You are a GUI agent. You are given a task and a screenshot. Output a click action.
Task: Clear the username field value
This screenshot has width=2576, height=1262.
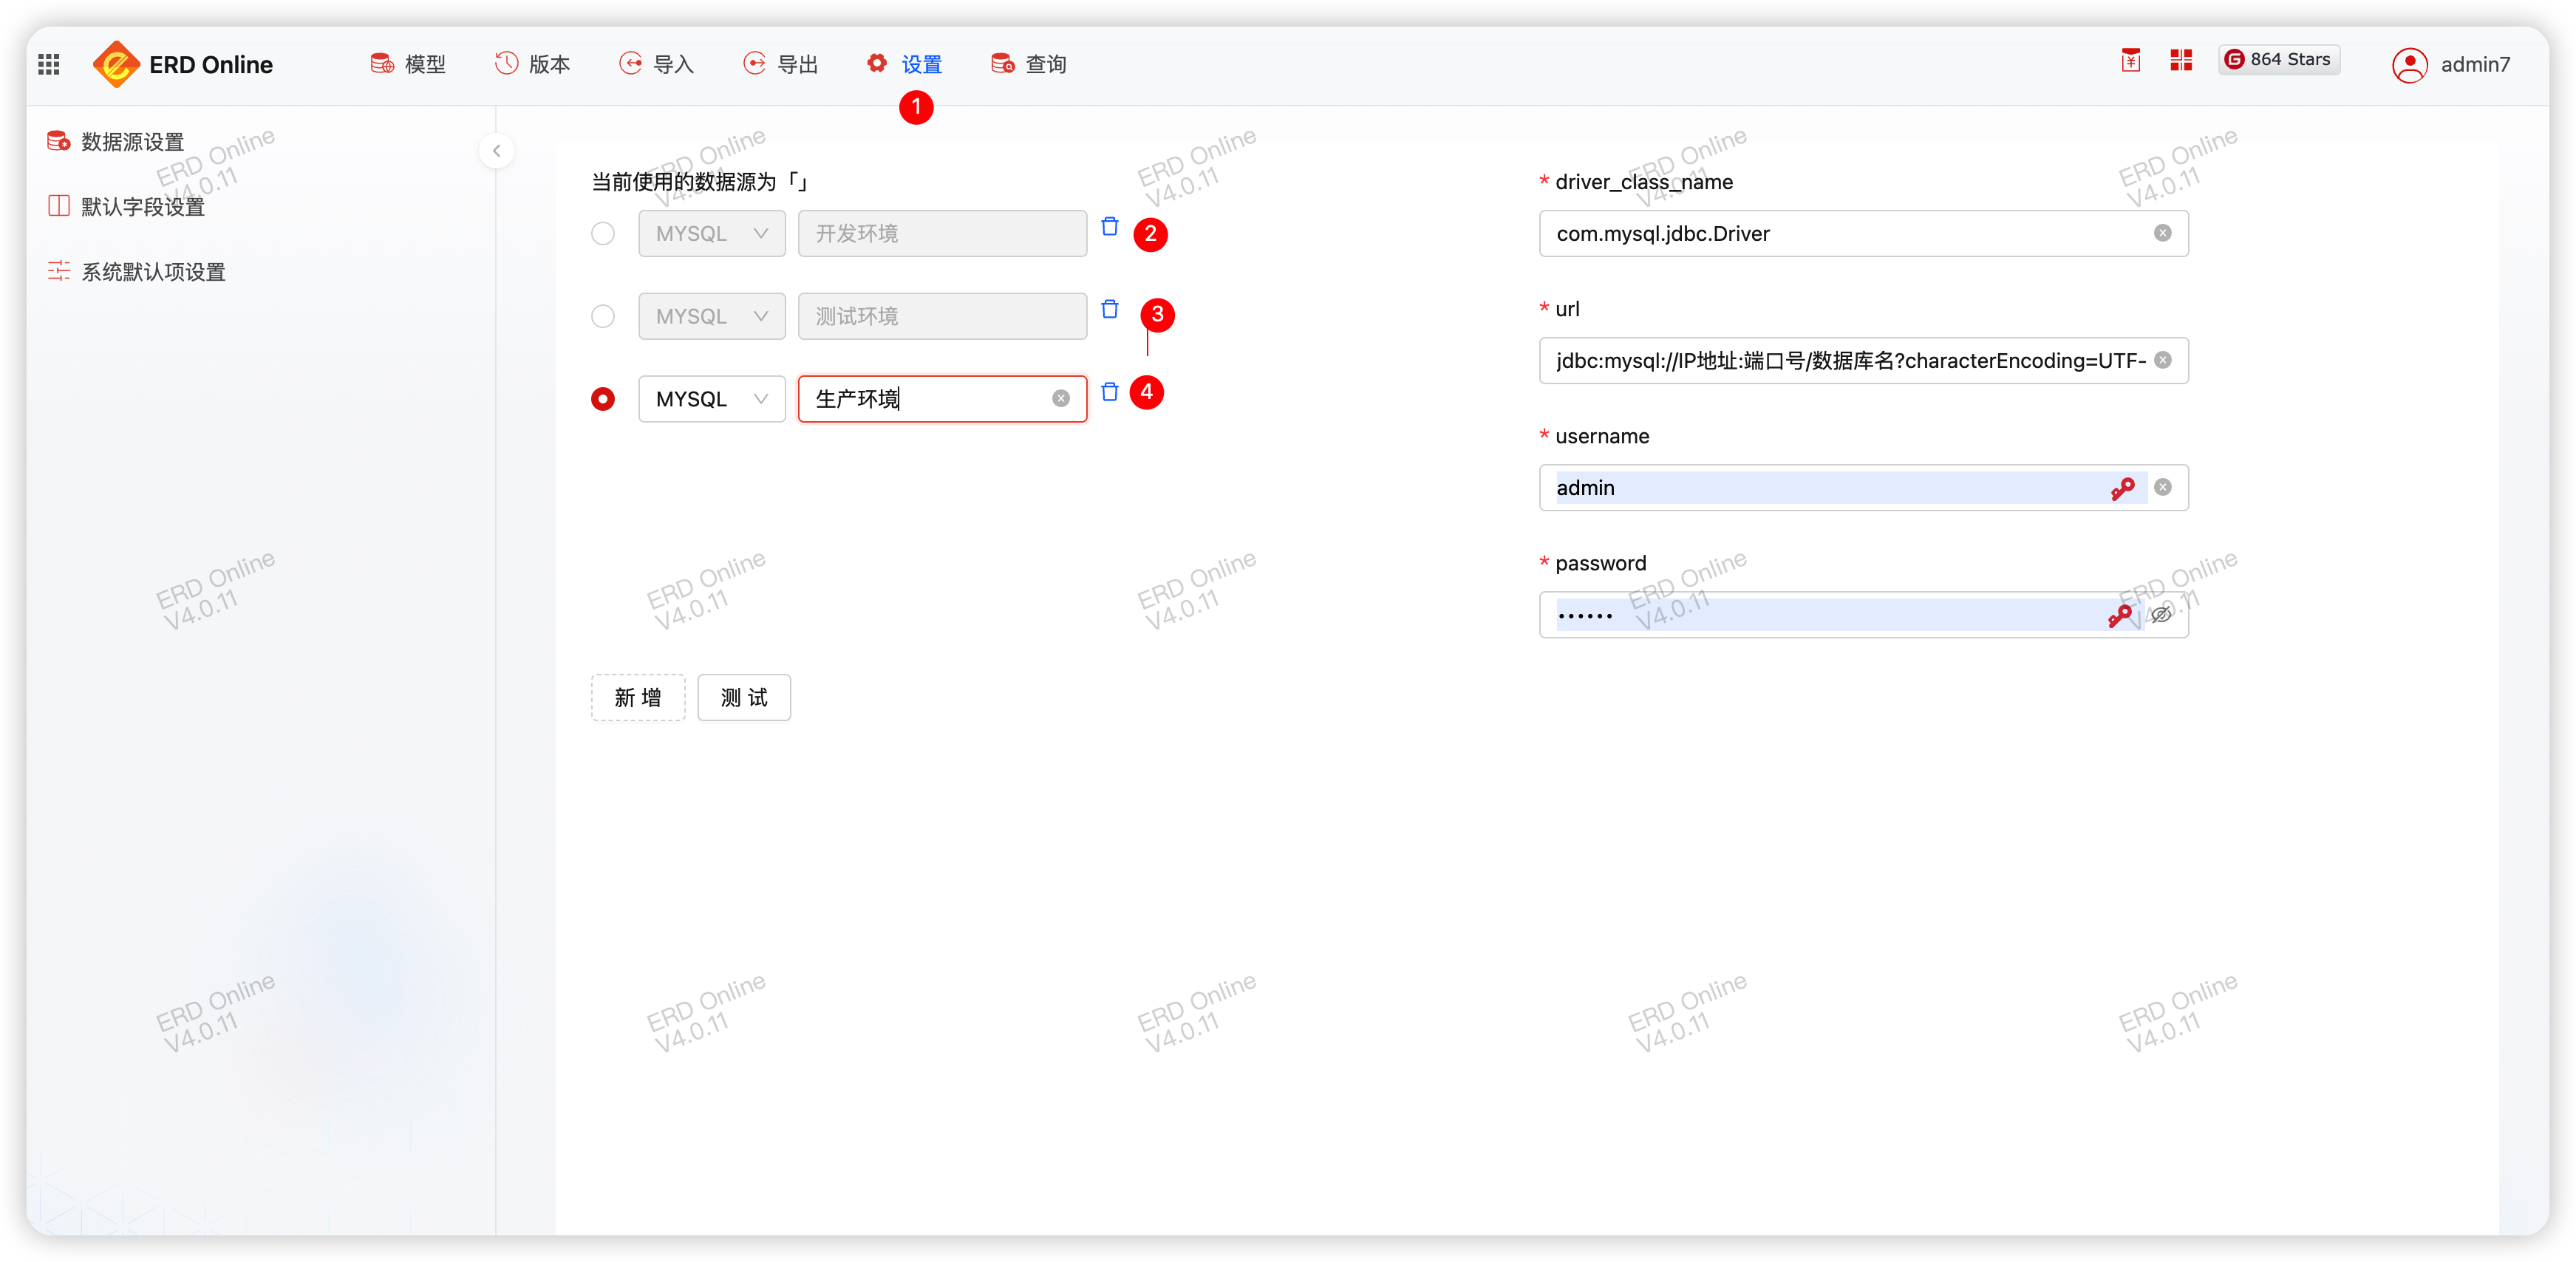click(x=2162, y=487)
